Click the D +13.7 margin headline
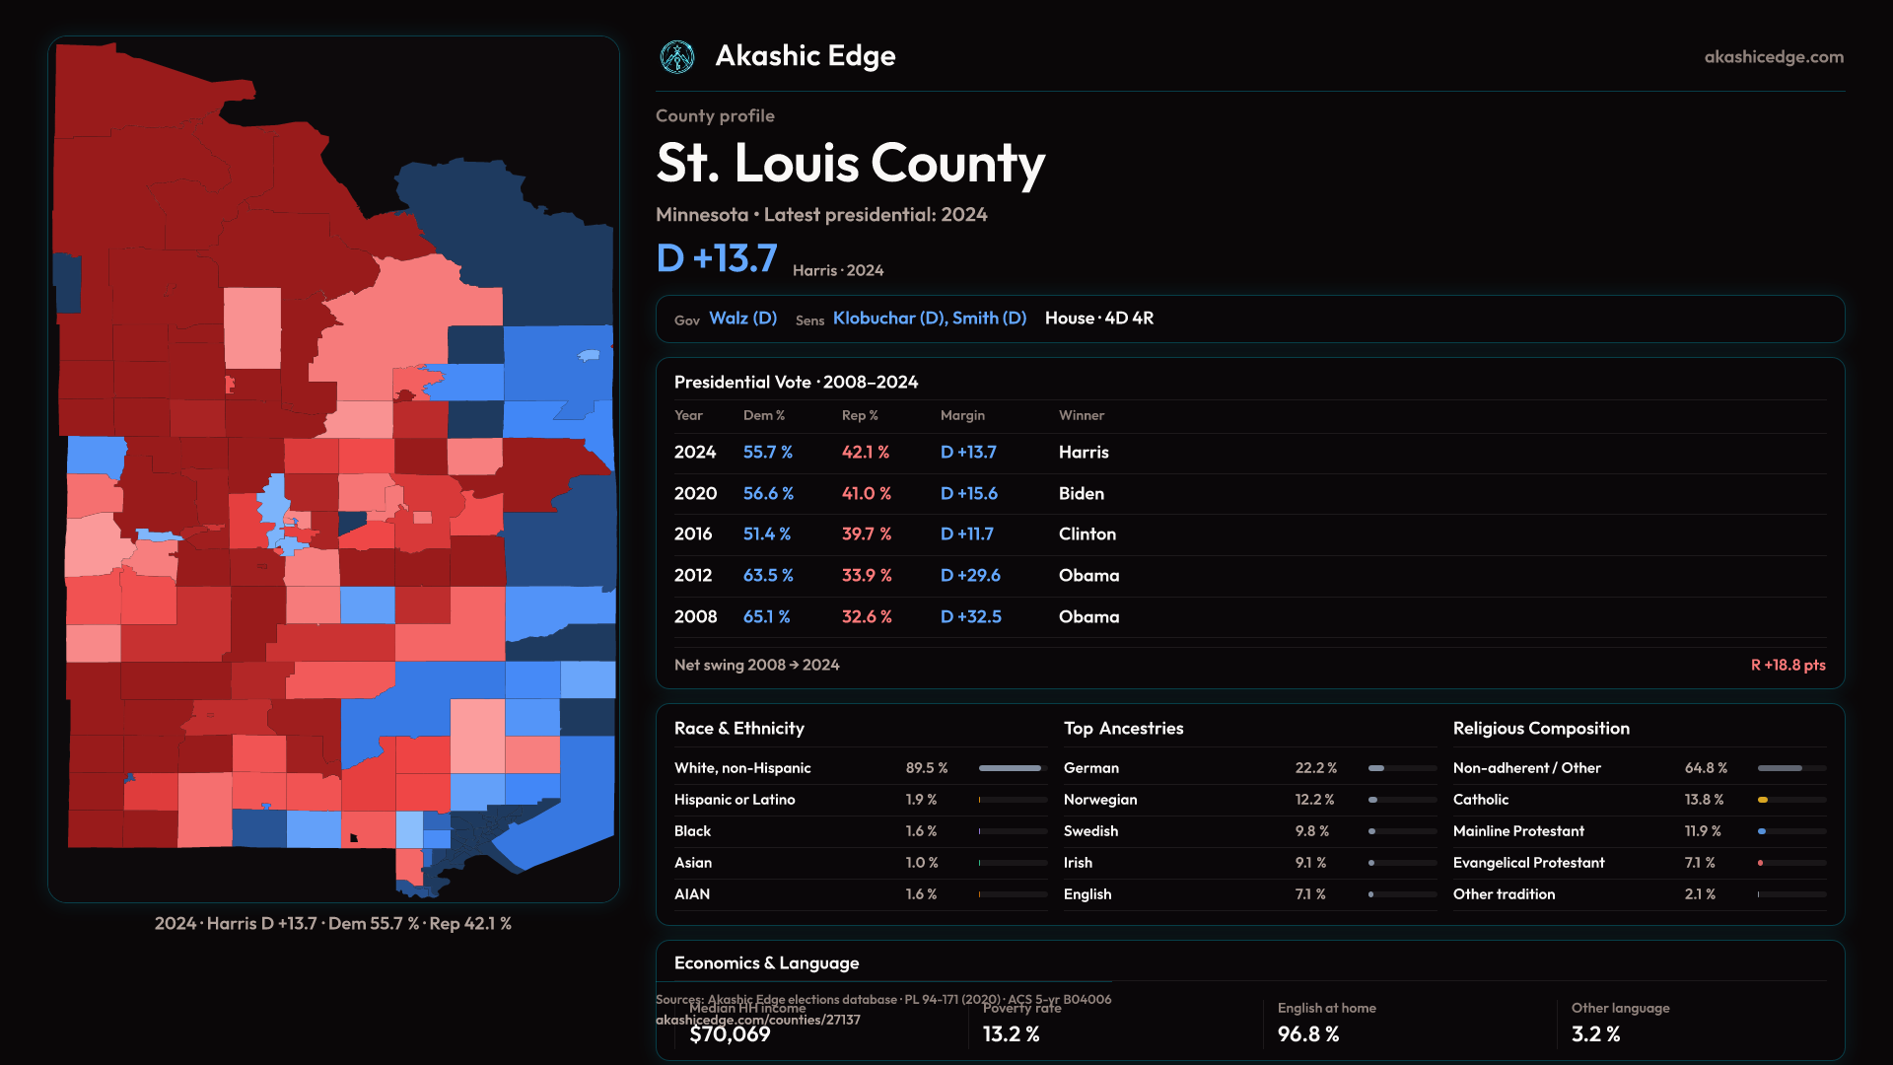 [717, 258]
